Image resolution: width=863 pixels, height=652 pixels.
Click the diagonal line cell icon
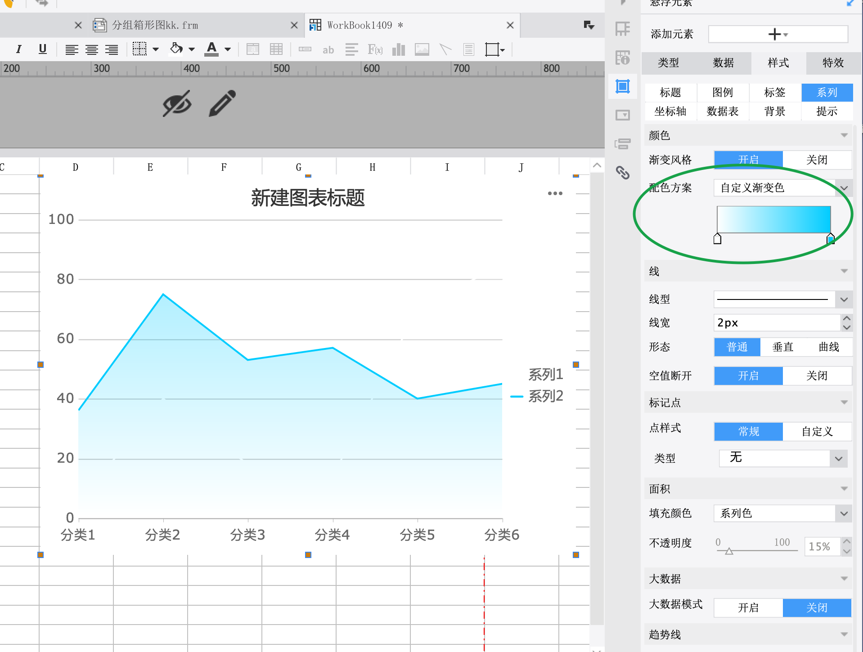coord(445,49)
